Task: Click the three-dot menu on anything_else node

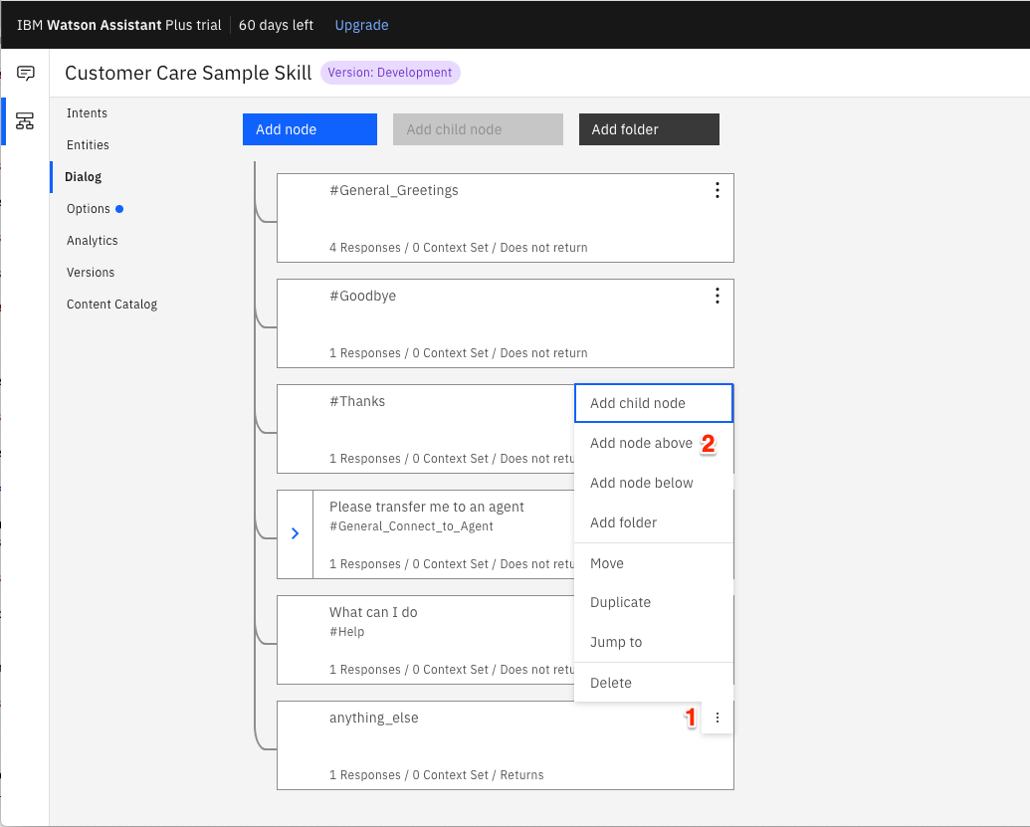Action: tap(718, 718)
